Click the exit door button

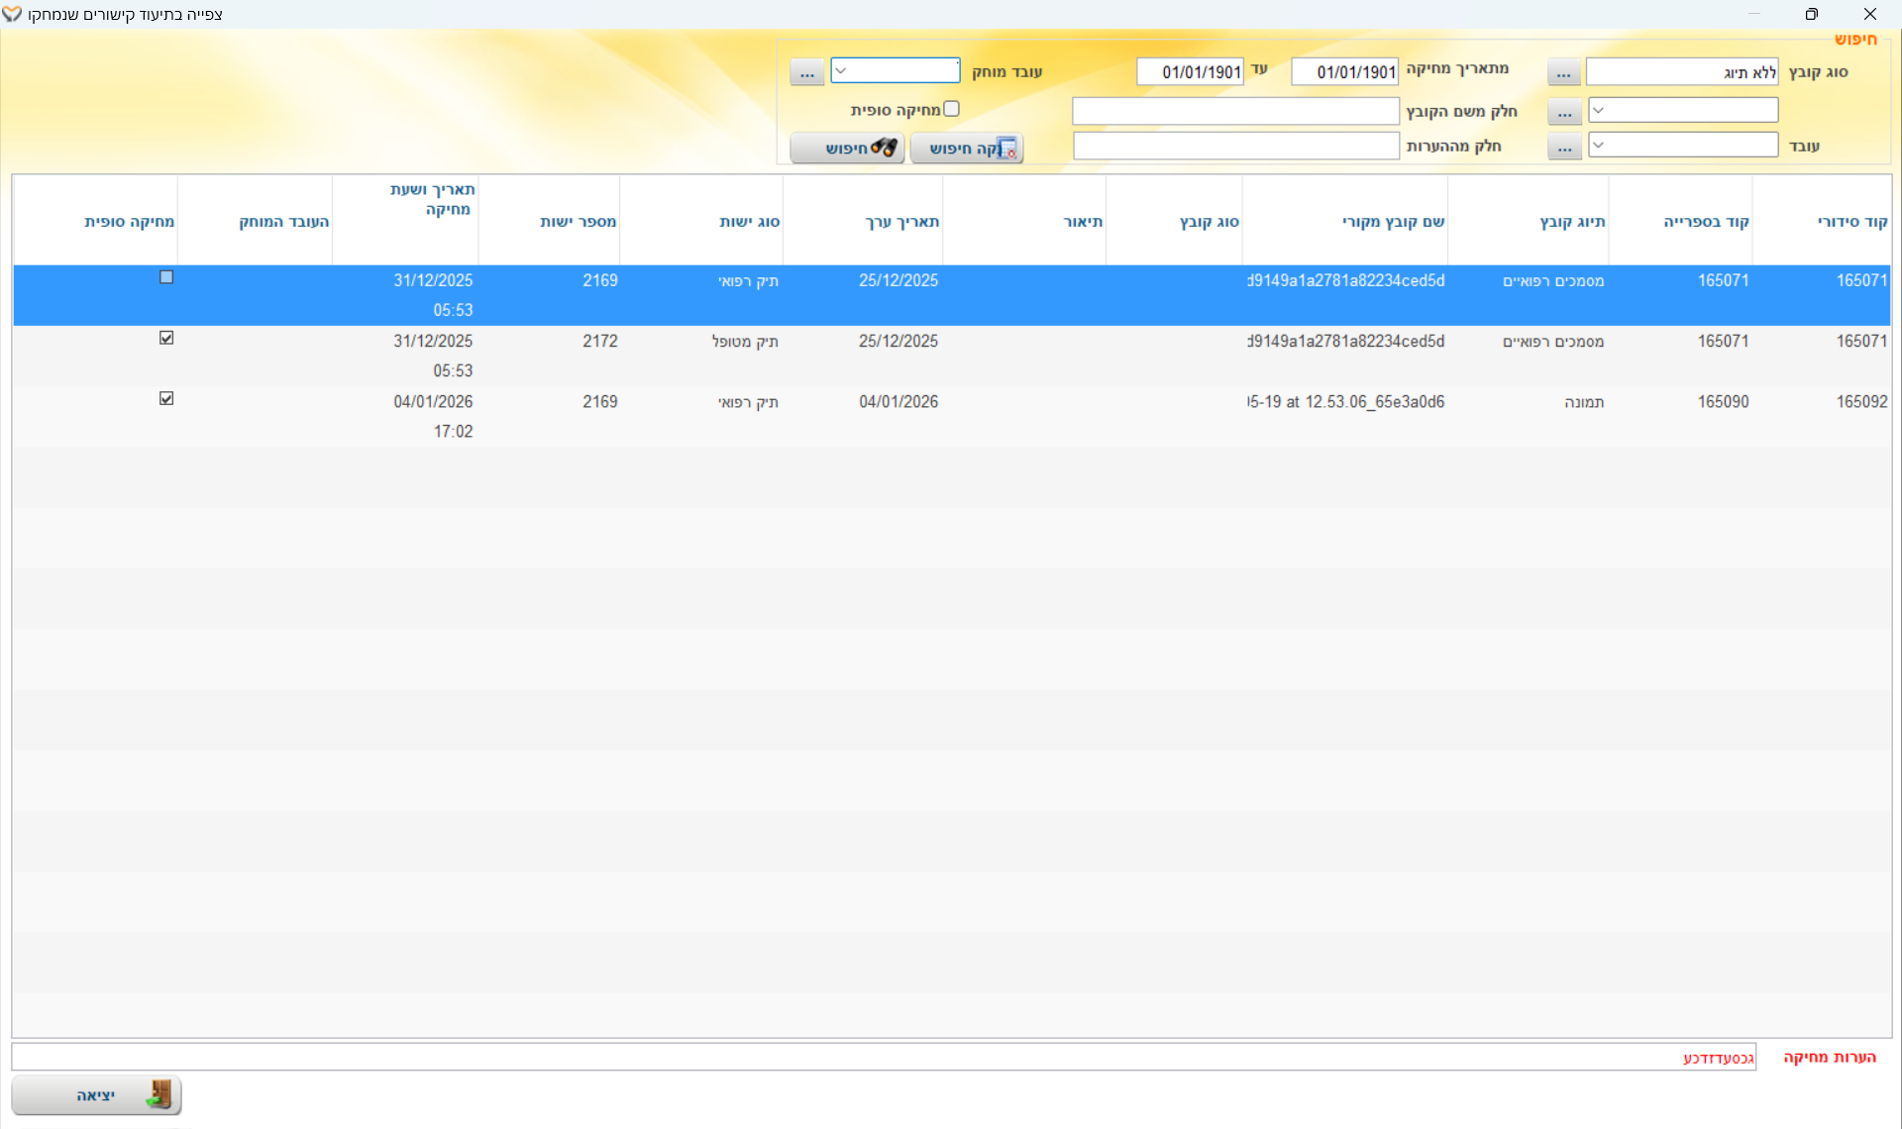coord(97,1095)
